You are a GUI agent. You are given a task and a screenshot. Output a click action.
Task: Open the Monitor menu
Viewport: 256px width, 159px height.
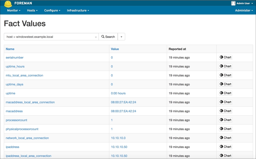(x=14, y=10)
